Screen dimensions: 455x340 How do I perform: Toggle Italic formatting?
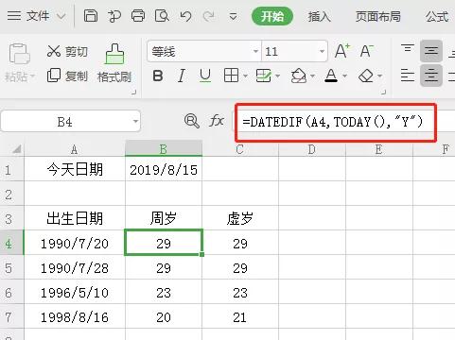point(181,76)
